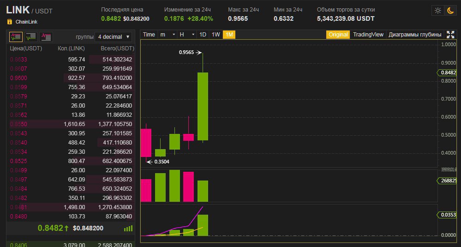461x247 pixels.
Task: Click the 24h high 0.9565 value
Action: [238, 19]
